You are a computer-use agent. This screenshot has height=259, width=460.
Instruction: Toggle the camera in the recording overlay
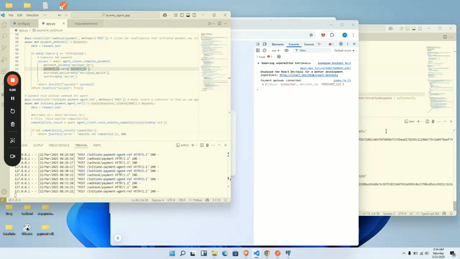click(13, 156)
